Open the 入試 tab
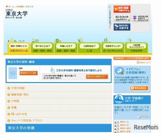This screenshot has height=133, width=162. pyautogui.click(x=89, y=48)
